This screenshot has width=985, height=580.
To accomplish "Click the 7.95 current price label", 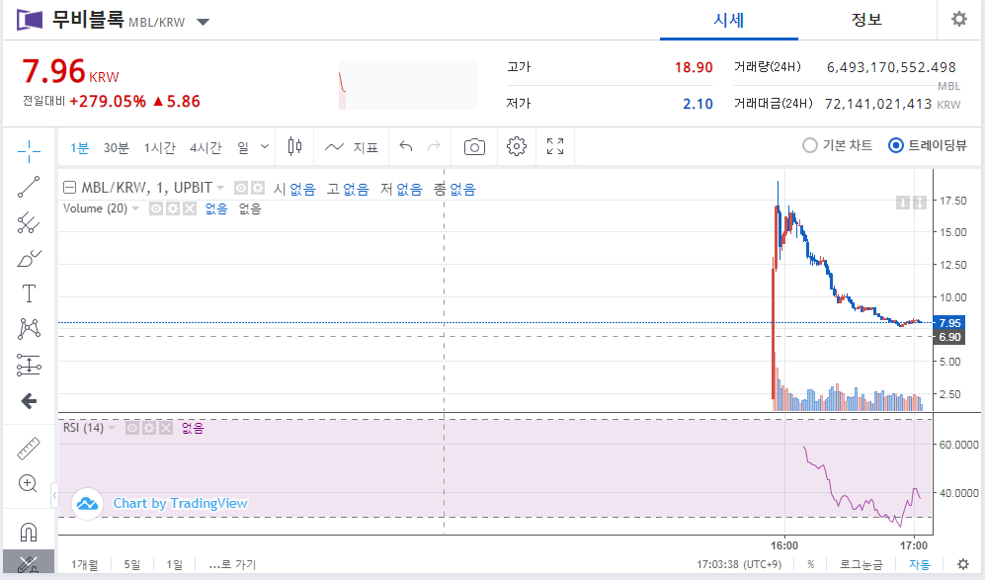I will [949, 322].
